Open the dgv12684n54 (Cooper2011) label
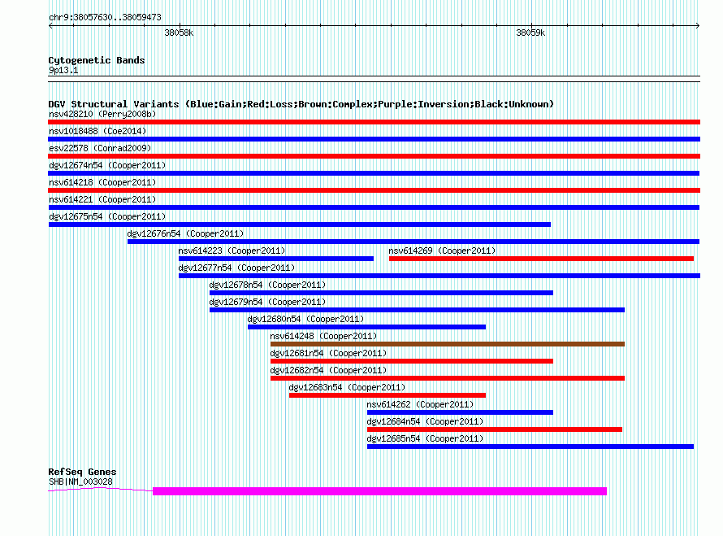 tap(425, 421)
